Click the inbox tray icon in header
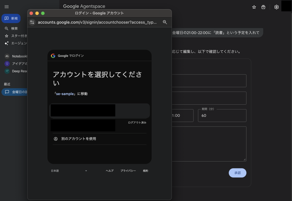292x201 pixels. [263, 7]
